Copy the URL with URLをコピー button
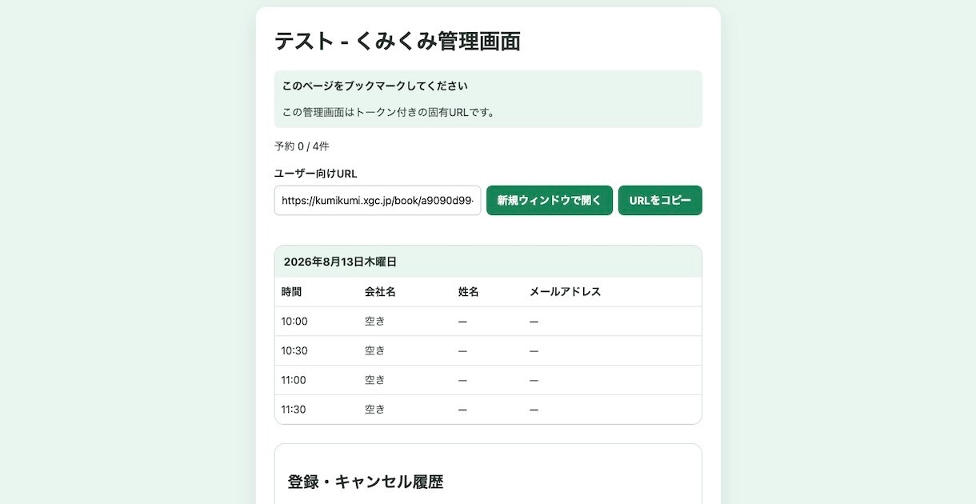Viewport: 976px width, 504px height. pos(660,200)
